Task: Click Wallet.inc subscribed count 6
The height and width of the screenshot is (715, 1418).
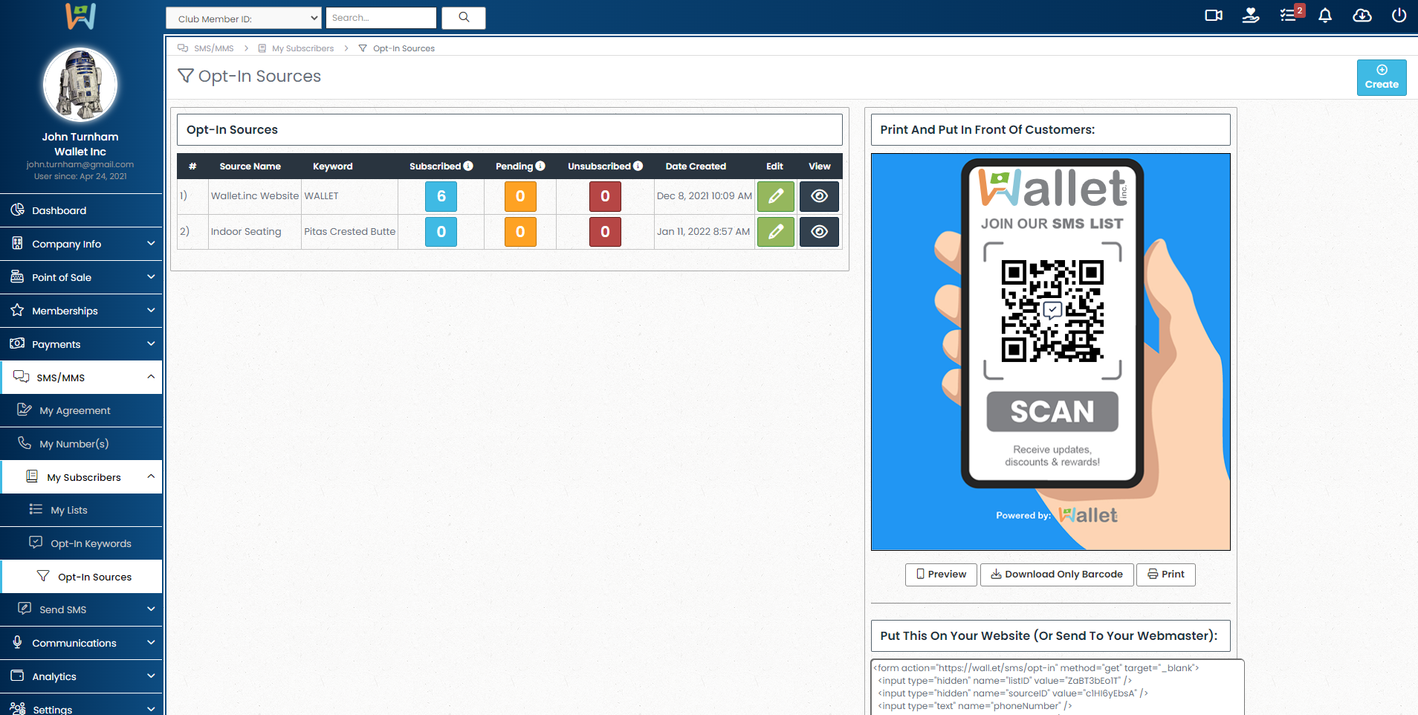Action: point(441,196)
